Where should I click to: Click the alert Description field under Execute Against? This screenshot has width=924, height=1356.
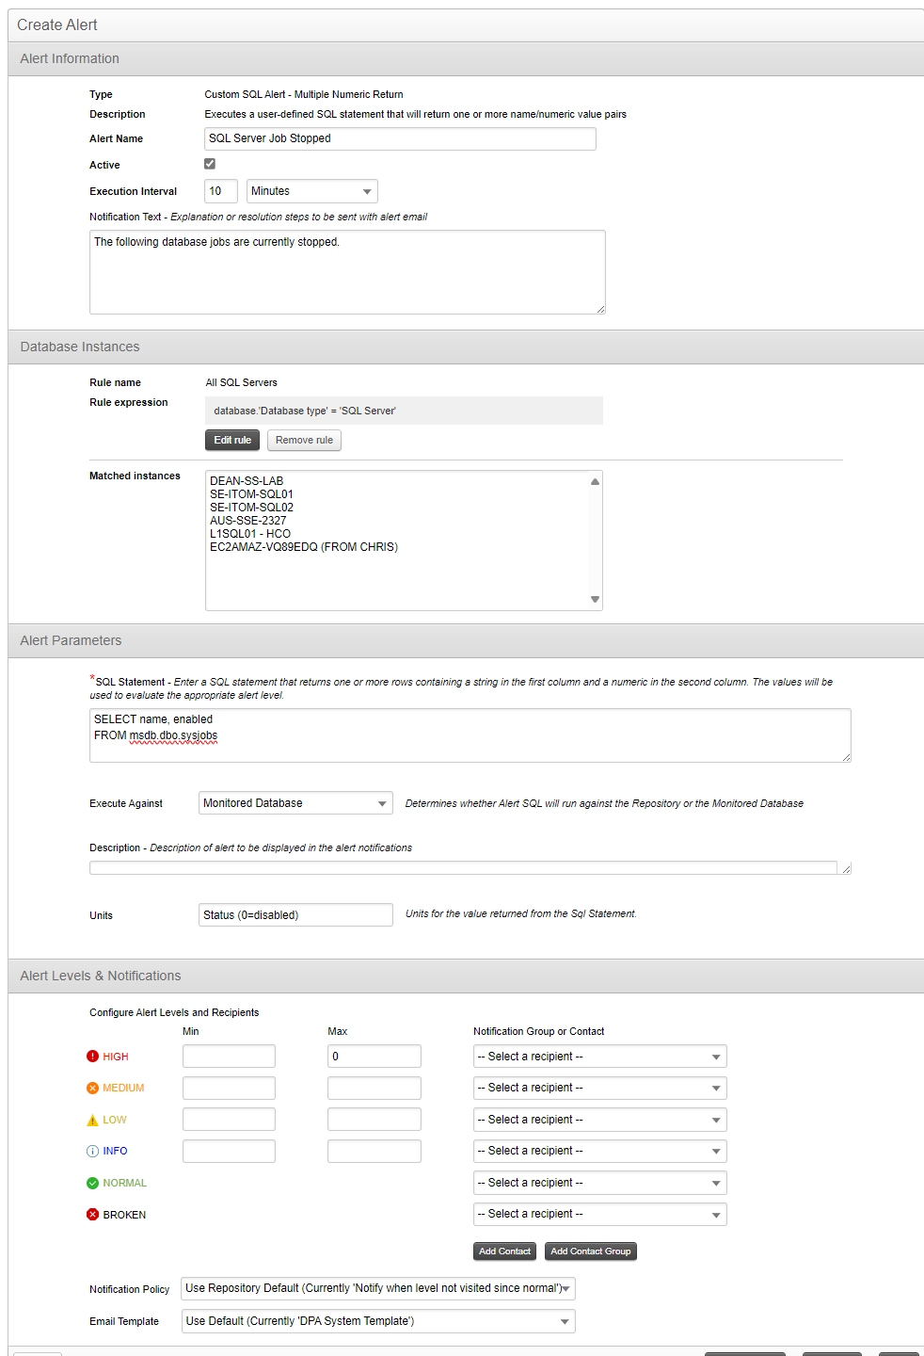470,867
